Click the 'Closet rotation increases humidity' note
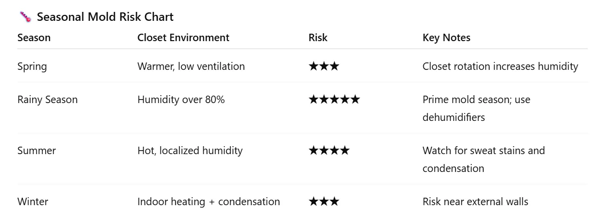 (500, 66)
